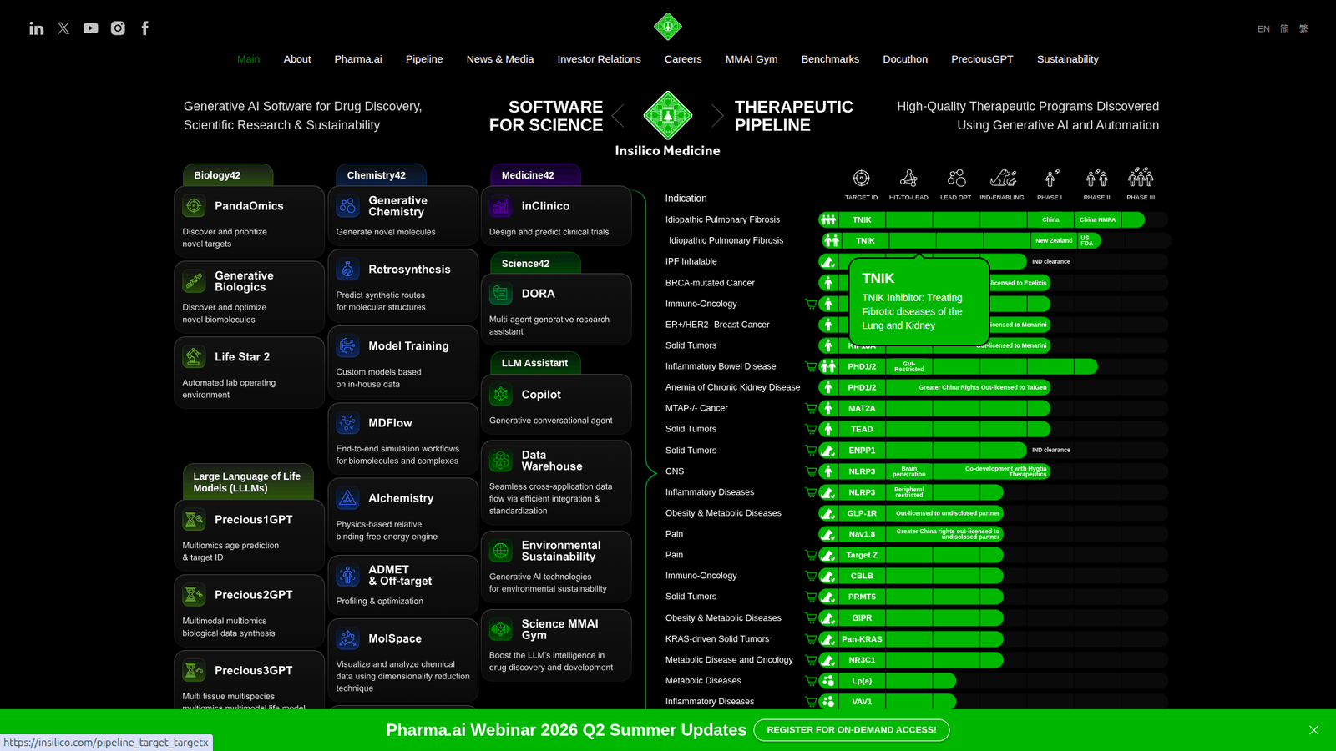Click cart icon beside Immuno-Oncology CBLB row
Viewport: 1336px width, 751px height.
[x=811, y=576]
